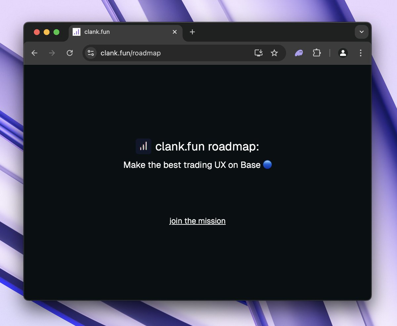Reload the clank.fun page
Image resolution: width=397 pixels, height=326 pixels.
point(69,53)
